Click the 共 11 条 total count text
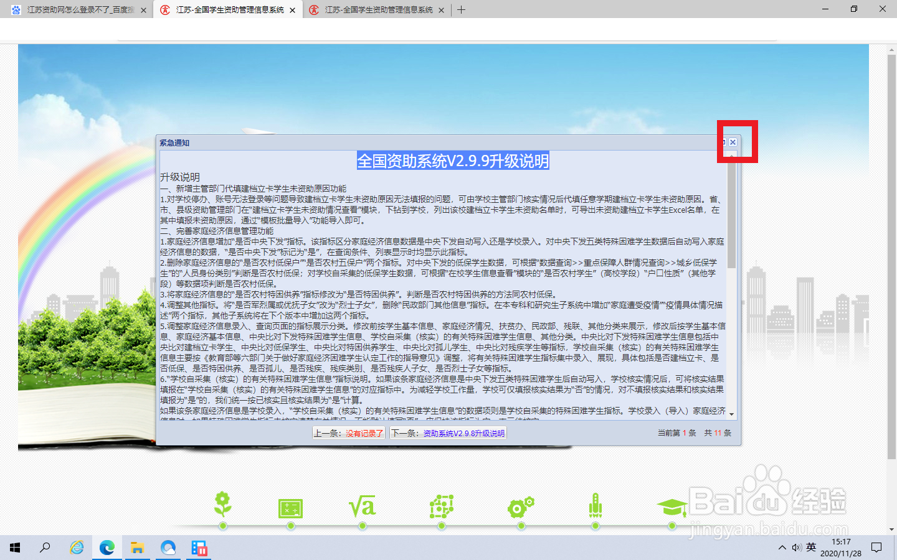897x560 pixels. pyautogui.click(x=718, y=433)
